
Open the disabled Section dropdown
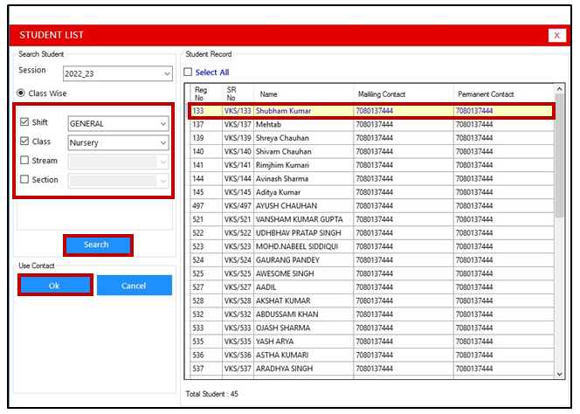(x=119, y=181)
